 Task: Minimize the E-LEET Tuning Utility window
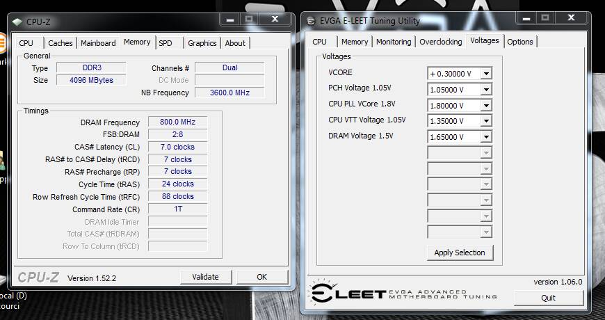[x=526, y=18]
